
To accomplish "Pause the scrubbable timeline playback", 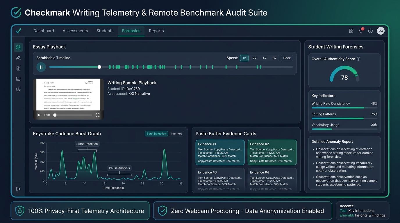I will click(41, 67).
